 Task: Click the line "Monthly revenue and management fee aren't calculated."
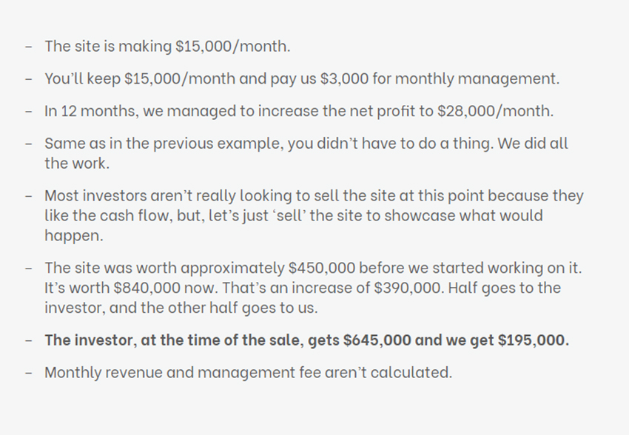[249, 372]
